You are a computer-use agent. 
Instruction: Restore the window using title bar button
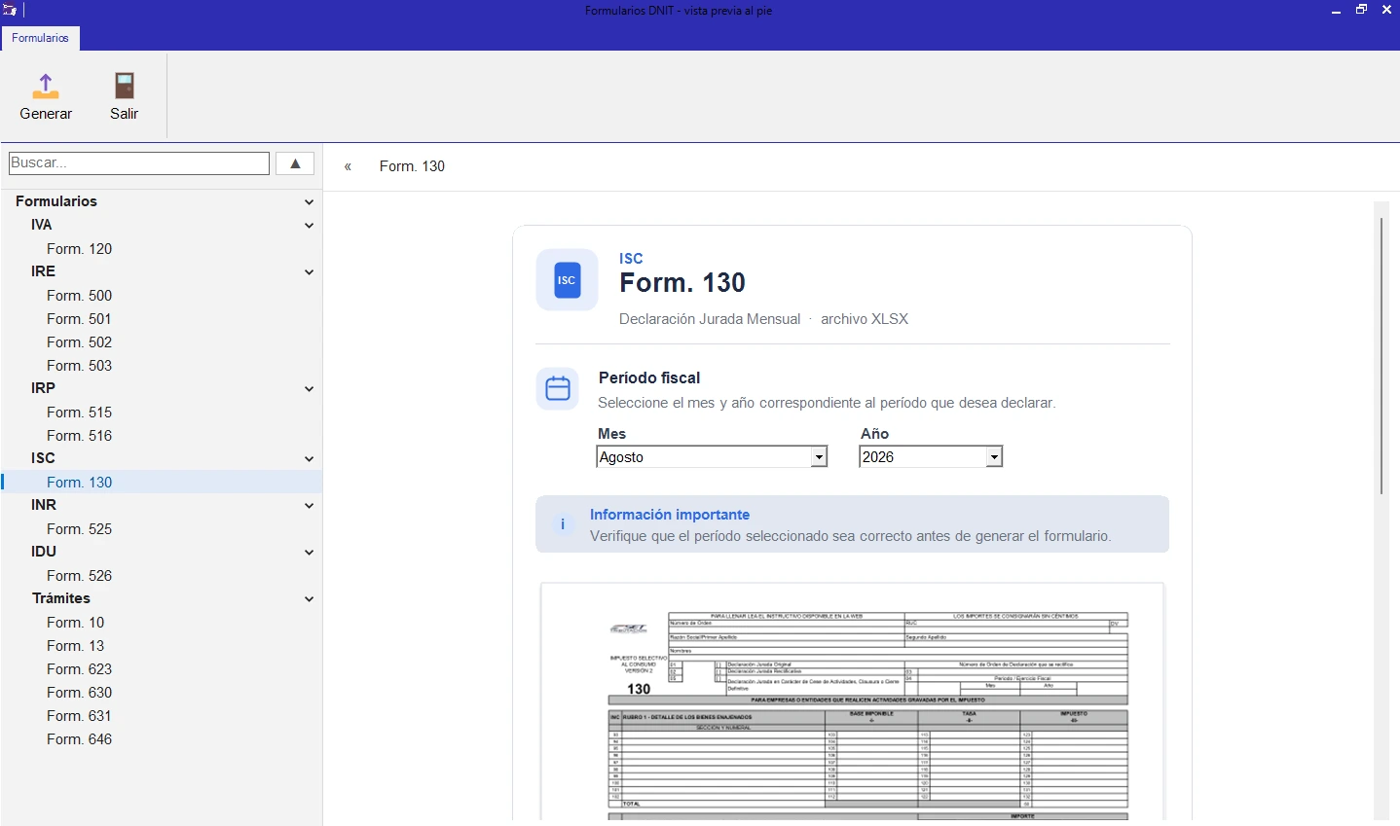tap(1361, 10)
